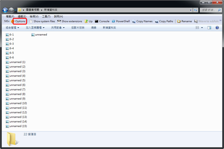This screenshot has width=224, height=149.
Task: Select the file unnamed (3)
Action: 15,71
